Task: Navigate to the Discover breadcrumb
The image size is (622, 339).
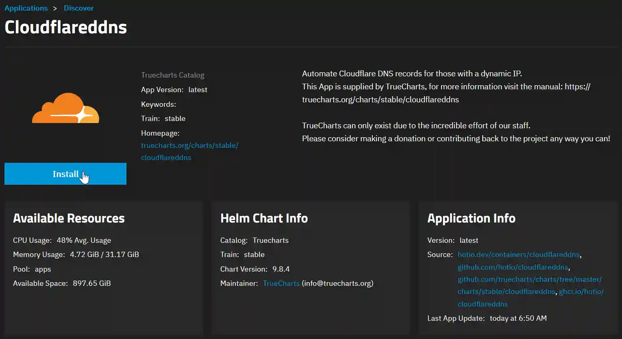Action: [x=78, y=8]
